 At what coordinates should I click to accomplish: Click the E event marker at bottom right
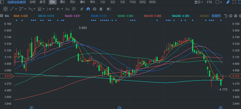(221, 108)
